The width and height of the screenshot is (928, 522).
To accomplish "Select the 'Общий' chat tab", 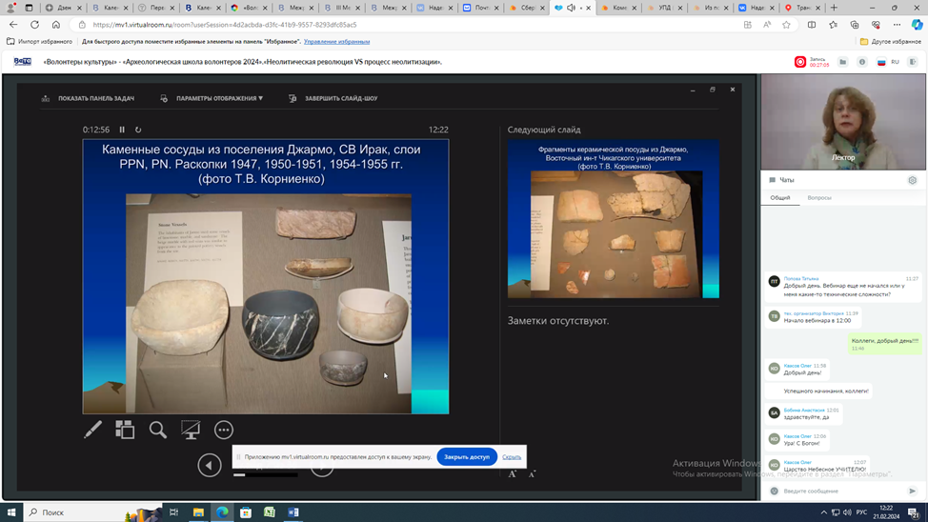I will pos(780,198).
